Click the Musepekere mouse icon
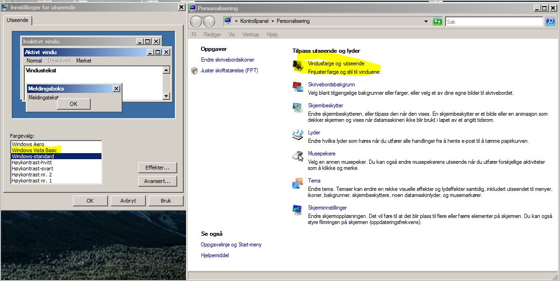 298,156
